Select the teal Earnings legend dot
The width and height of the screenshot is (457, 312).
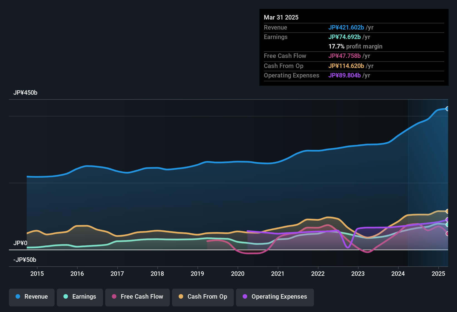[x=66, y=297]
